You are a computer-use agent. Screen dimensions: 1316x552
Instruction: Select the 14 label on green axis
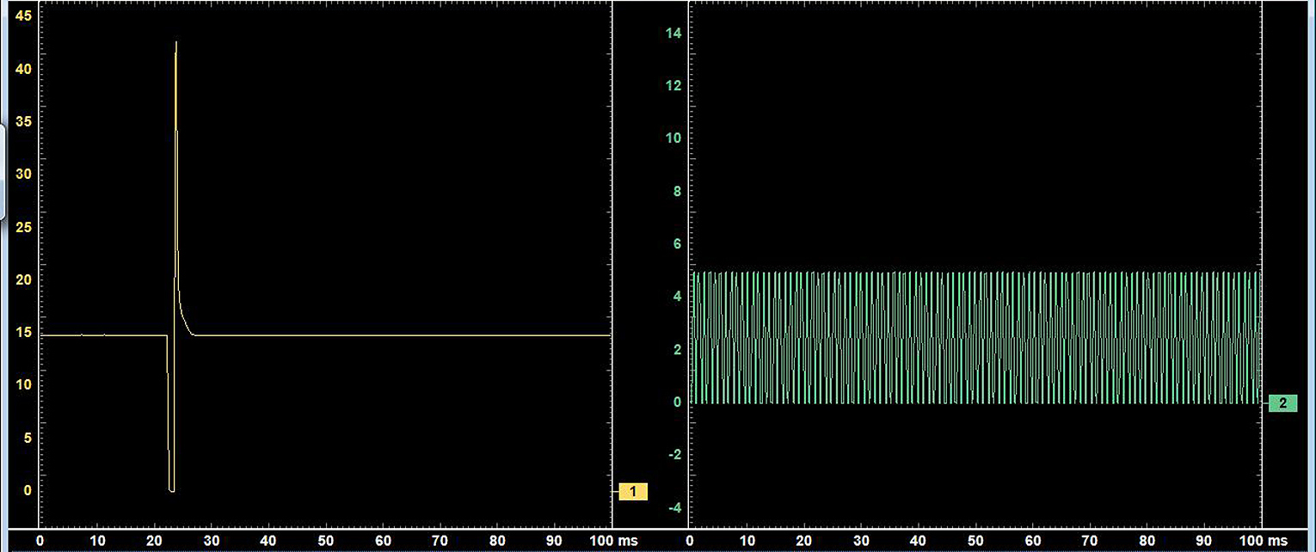[x=673, y=34]
